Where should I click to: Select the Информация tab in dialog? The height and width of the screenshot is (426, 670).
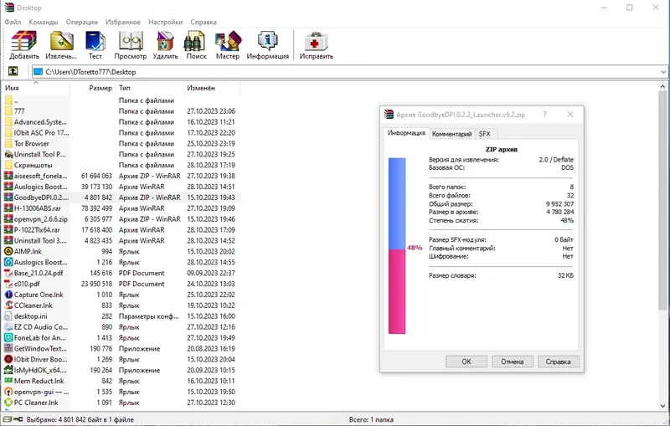click(406, 133)
